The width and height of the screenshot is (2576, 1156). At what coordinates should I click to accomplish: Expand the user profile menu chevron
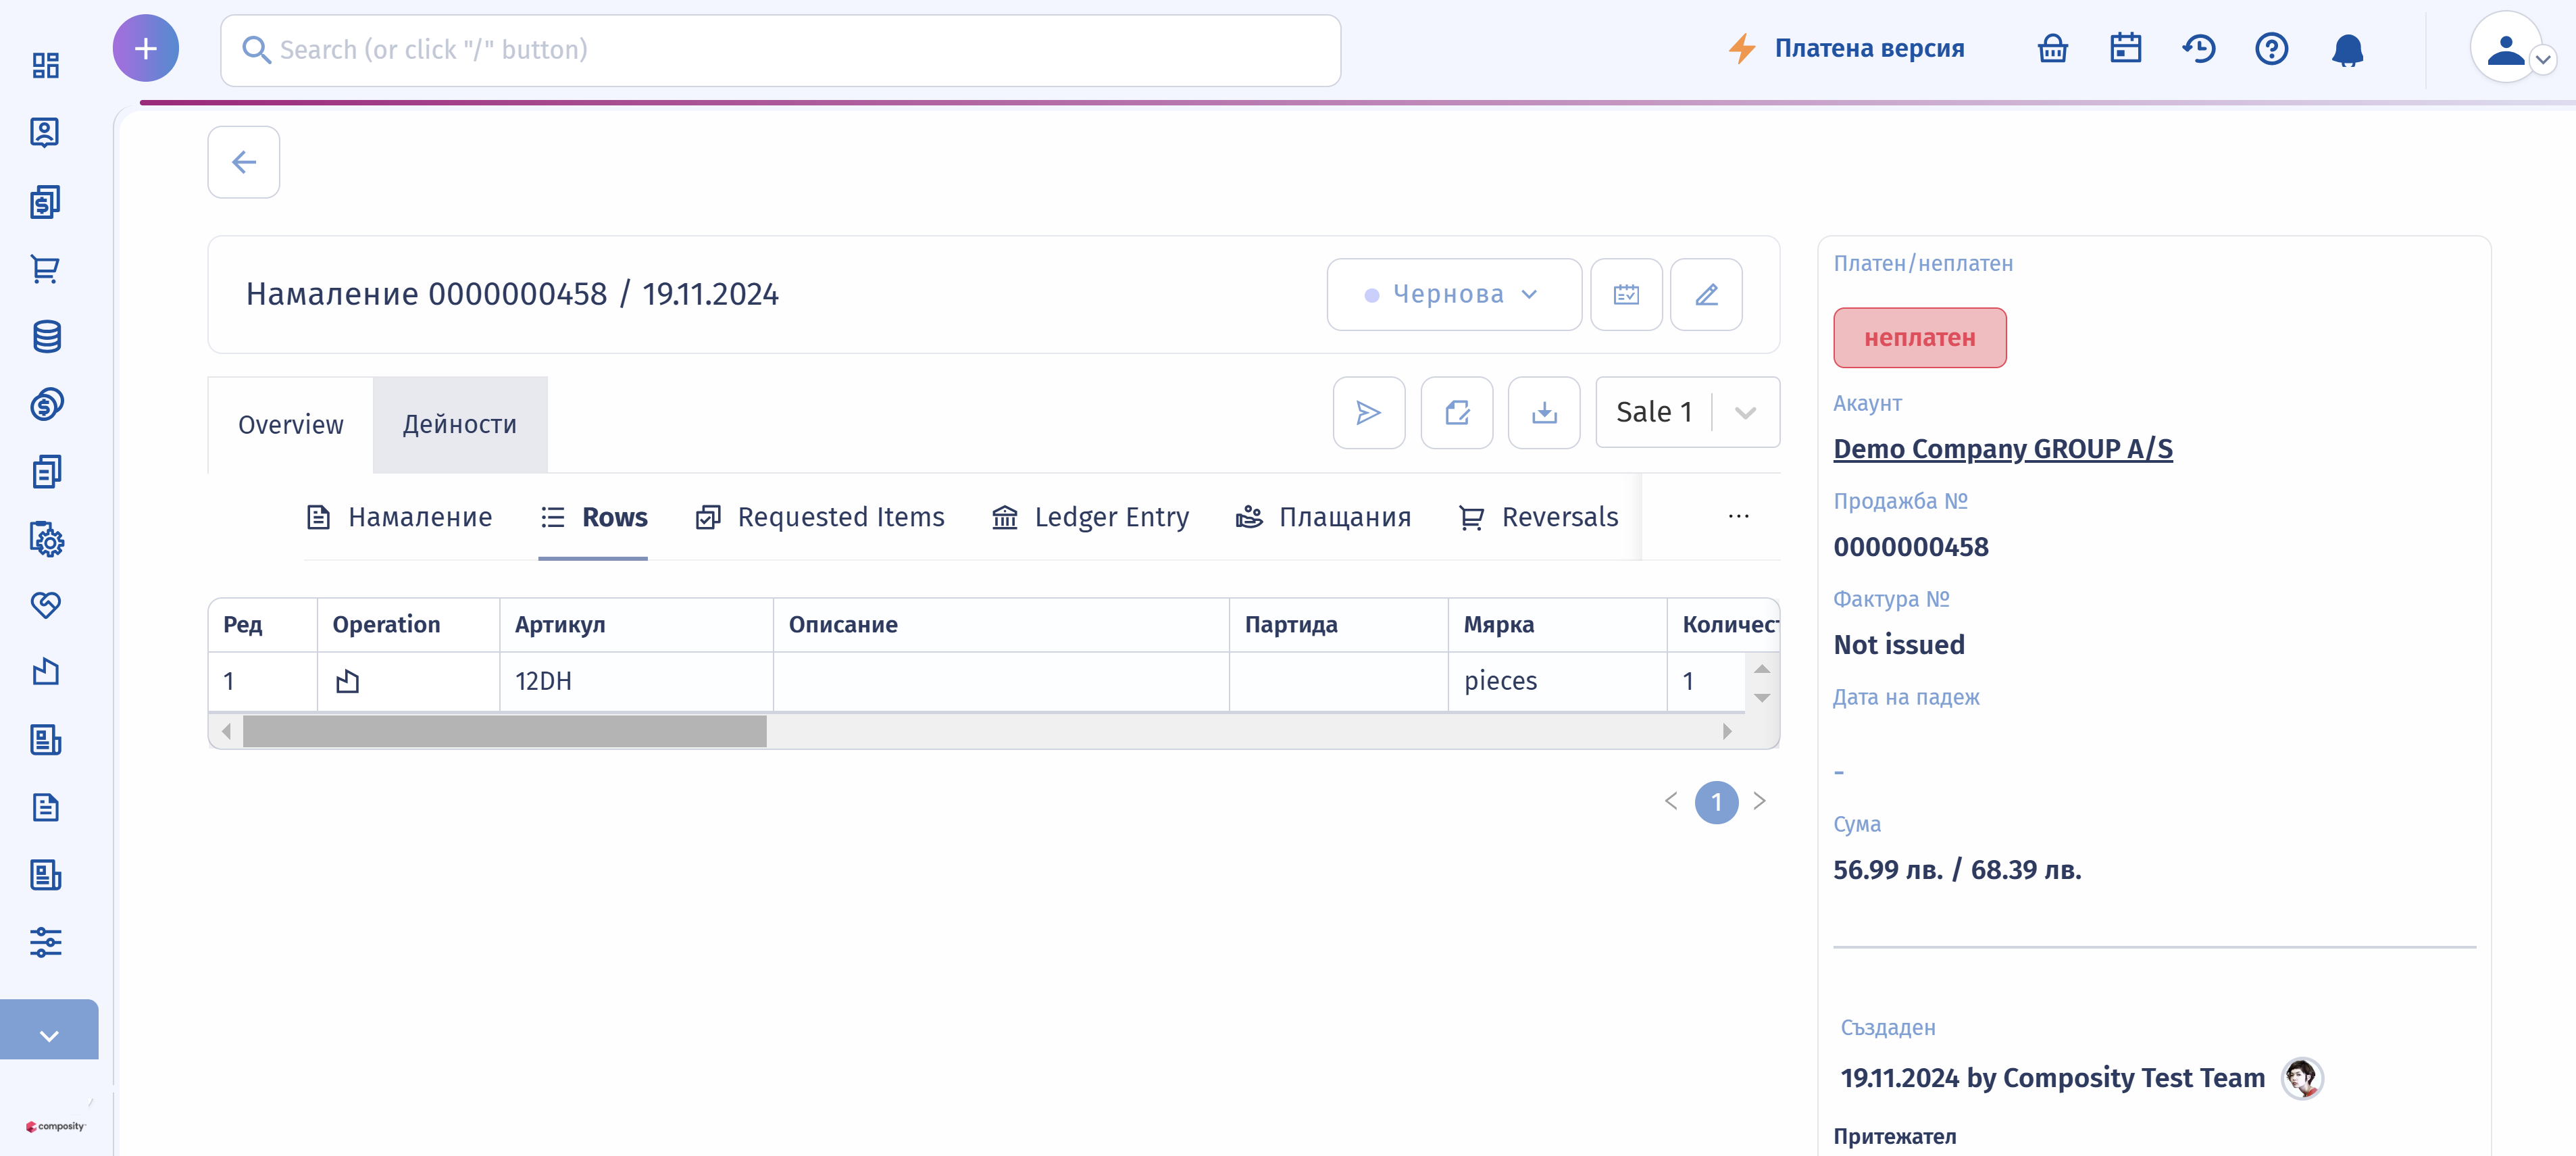pos(2543,60)
